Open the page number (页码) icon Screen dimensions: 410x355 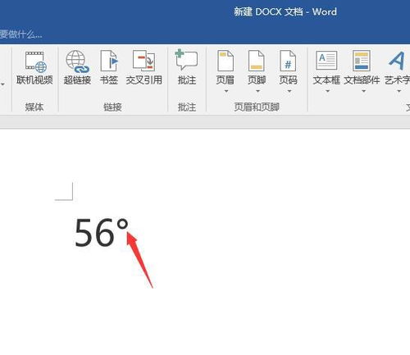288,61
